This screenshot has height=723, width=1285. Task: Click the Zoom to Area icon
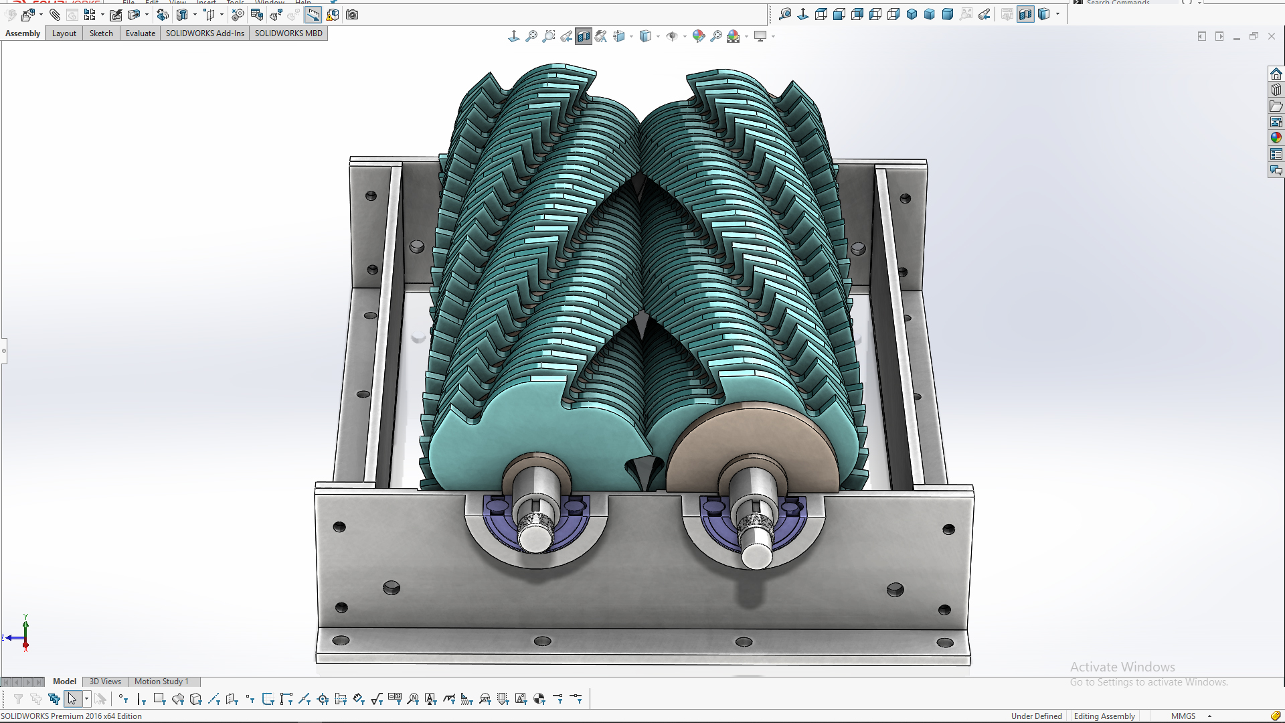point(549,36)
